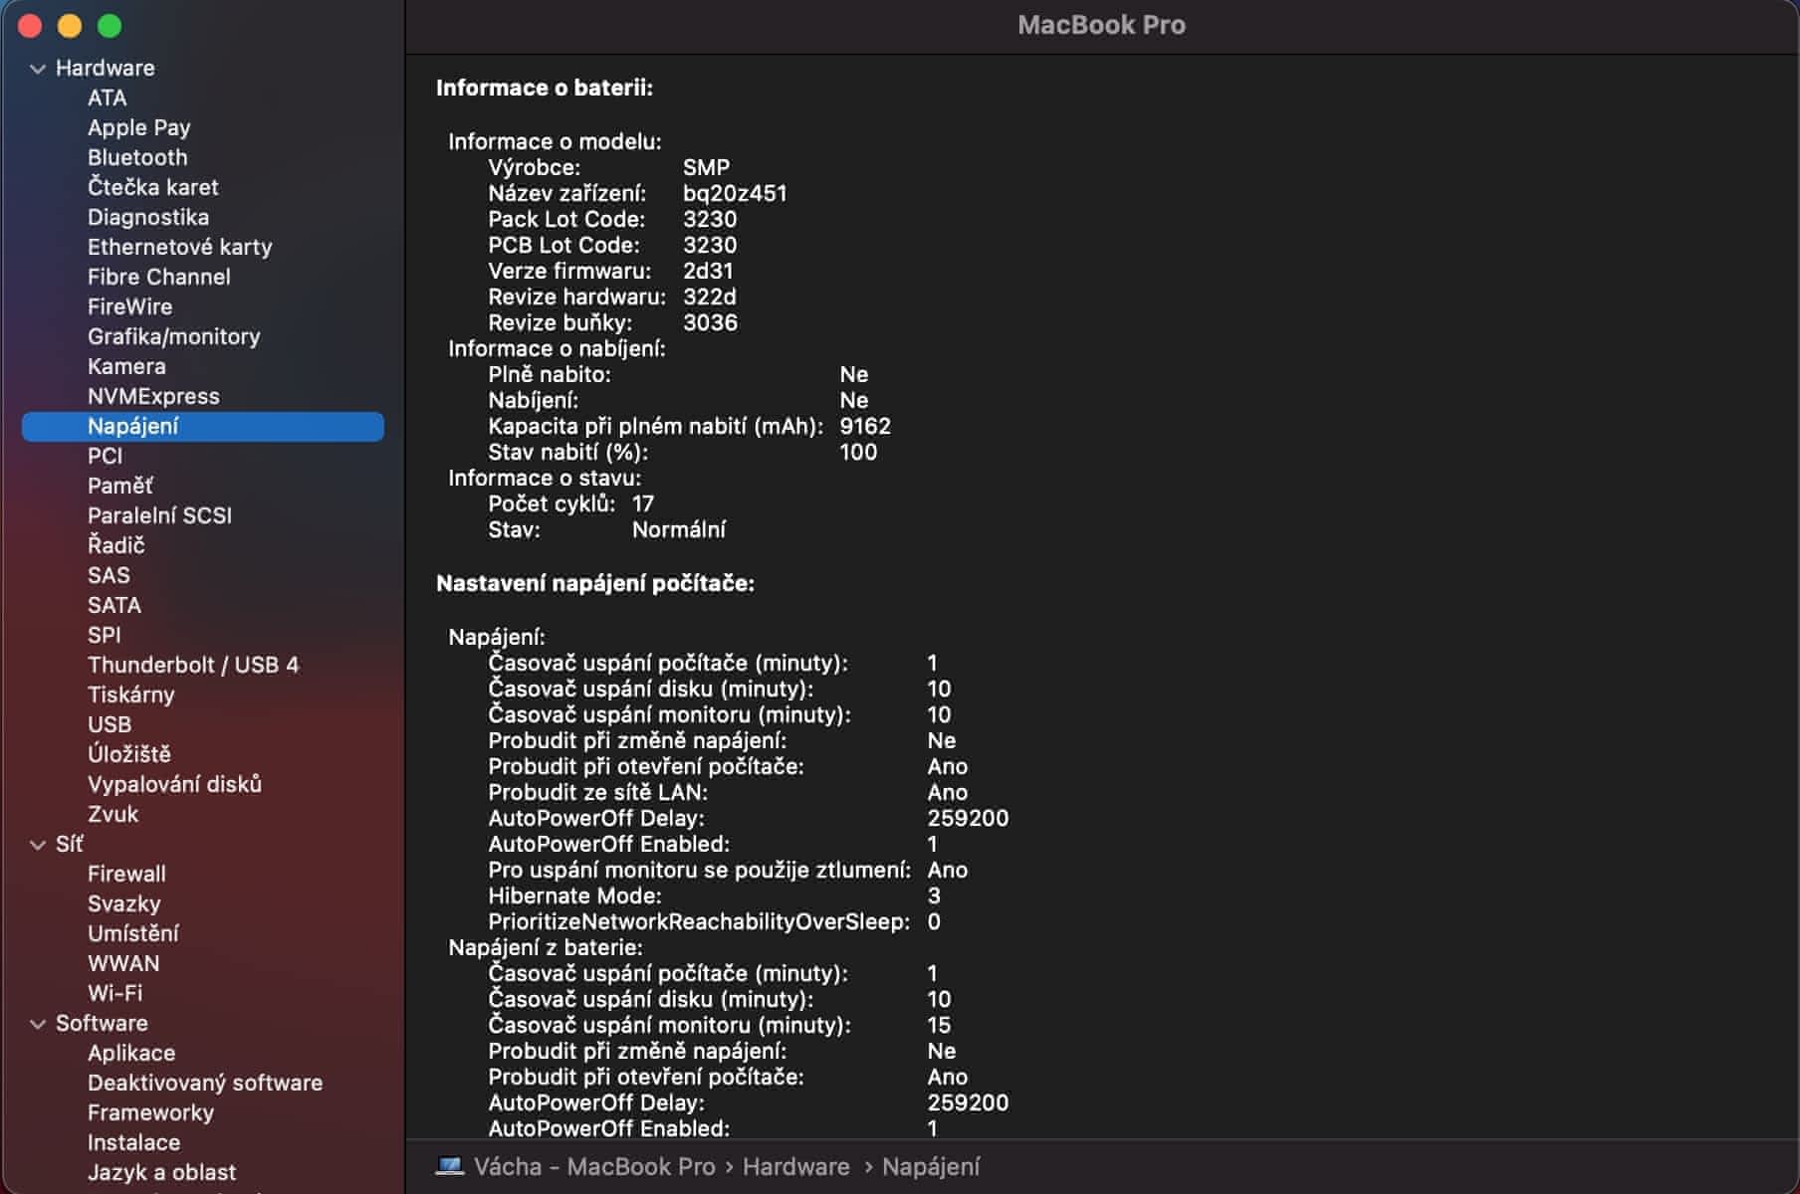Open the Grafika/monitory hardware item

173,336
